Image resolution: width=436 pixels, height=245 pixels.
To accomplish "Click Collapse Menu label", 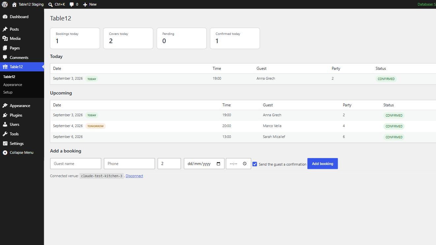I will [x=21, y=152].
